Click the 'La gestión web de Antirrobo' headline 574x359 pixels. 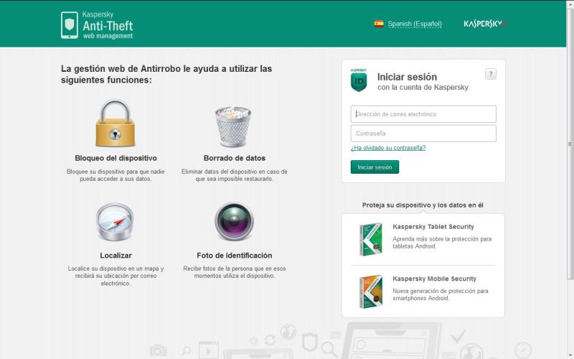click(x=166, y=74)
